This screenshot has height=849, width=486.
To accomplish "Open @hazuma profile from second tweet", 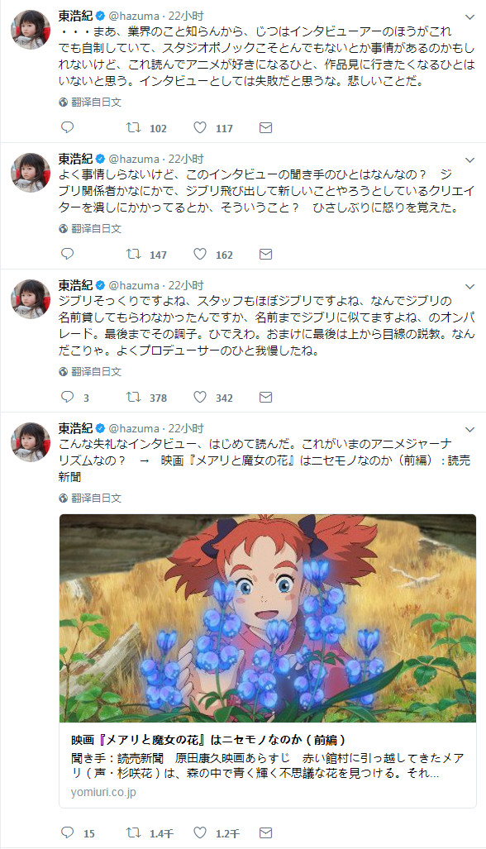I will tap(134, 160).
